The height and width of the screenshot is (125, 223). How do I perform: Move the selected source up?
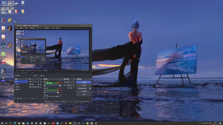tap(38, 98)
